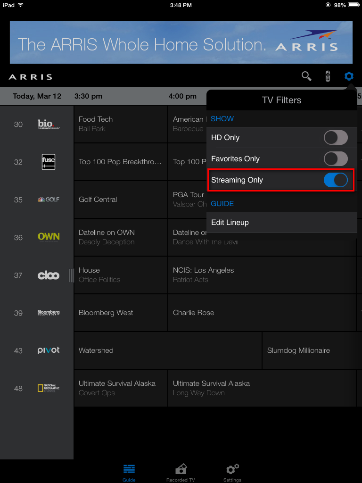This screenshot has height=483, width=362.
Task: Close TV Filters via blue gear icon
Action: point(349,76)
